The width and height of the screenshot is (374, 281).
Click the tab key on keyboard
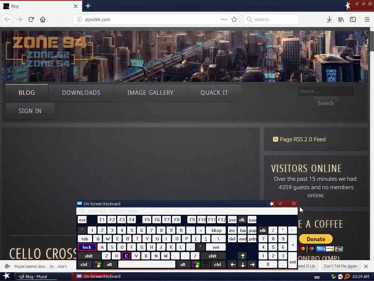85,239
